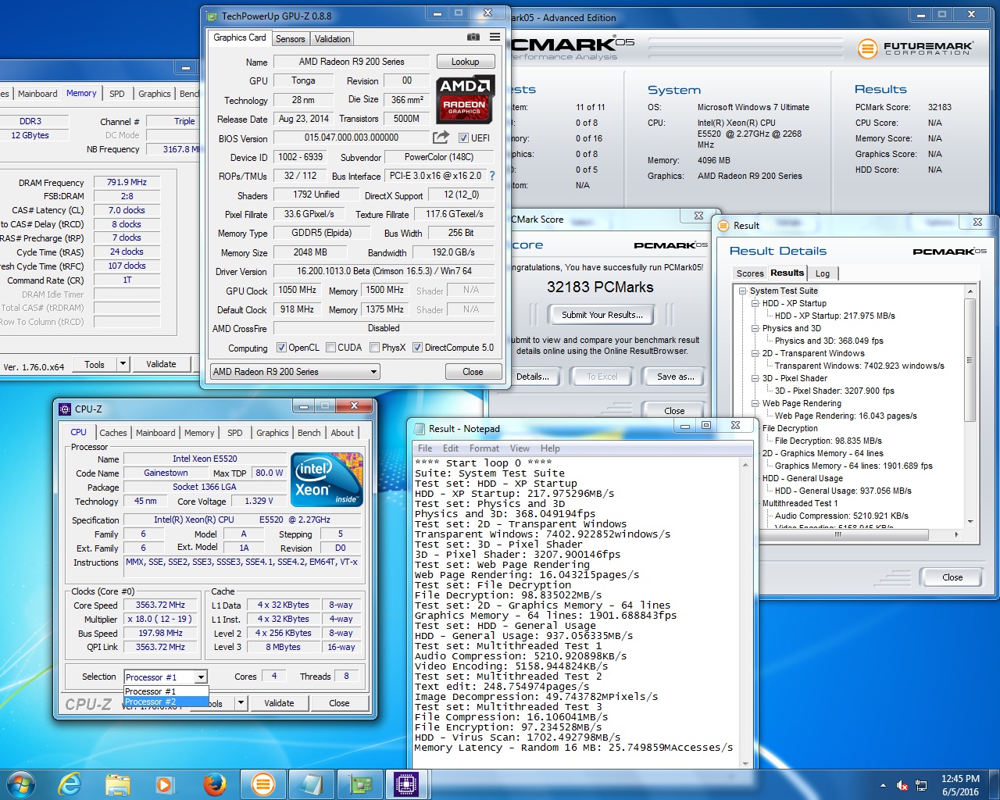1000x800 pixels.
Task: Click the Result Details vertical scrollbar
Action: (970, 406)
